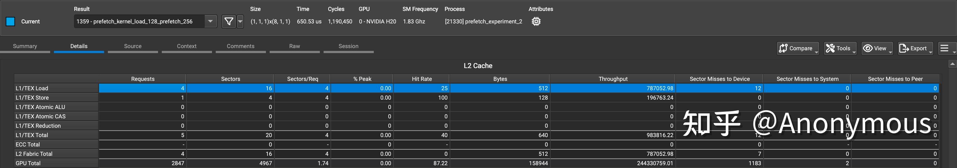Sort by Hit Rate column header

coord(422,79)
